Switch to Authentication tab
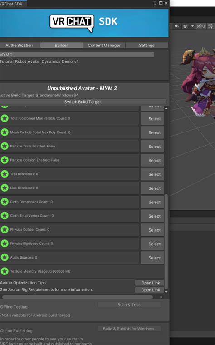Viewport: 215px width, 345px height. 20,45
